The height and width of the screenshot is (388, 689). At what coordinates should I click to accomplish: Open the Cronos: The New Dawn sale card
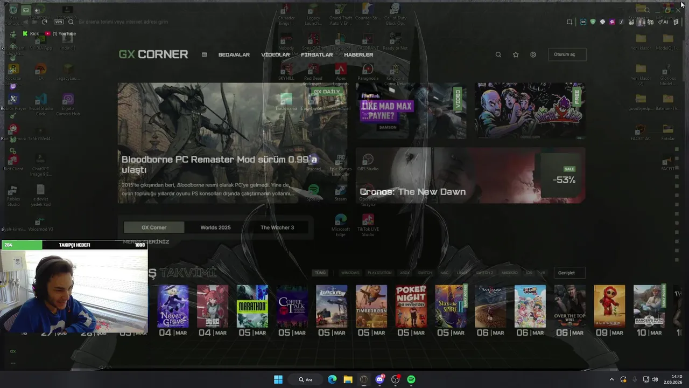[x=470, y=175]
